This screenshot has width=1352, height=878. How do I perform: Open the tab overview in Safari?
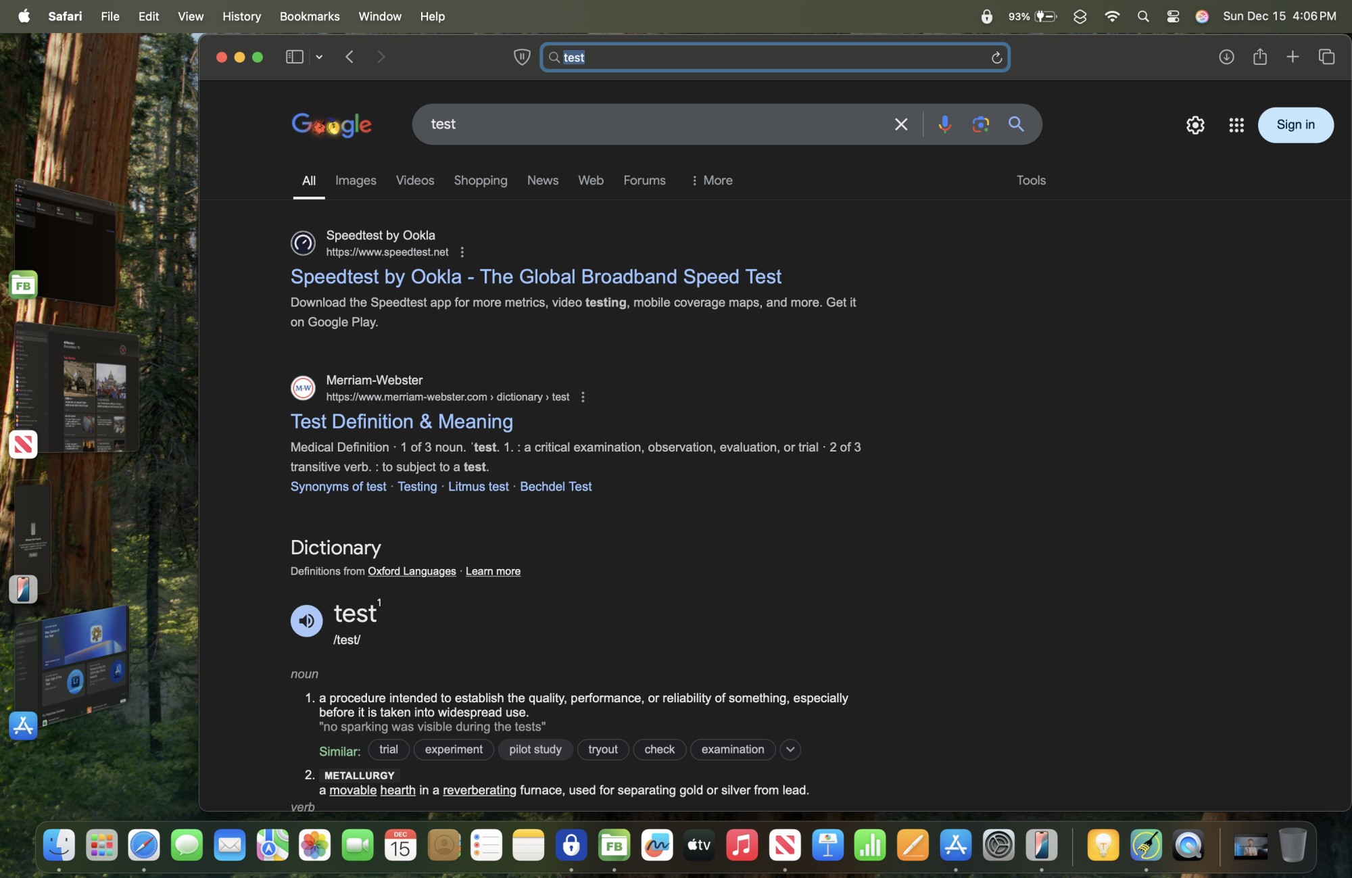click(x=1326, y=57)
